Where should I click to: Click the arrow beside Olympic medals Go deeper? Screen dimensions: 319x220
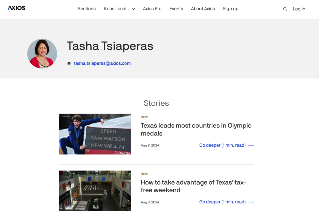click(251, 146)
